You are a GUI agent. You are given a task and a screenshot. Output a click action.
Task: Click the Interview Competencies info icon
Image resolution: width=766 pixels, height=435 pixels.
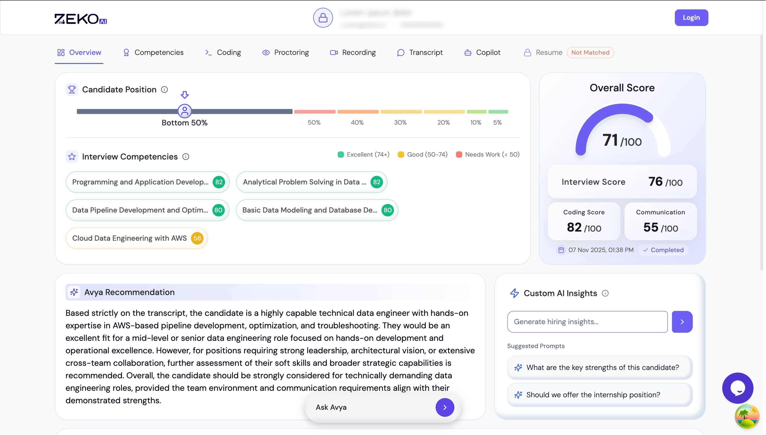click(186, 156)
